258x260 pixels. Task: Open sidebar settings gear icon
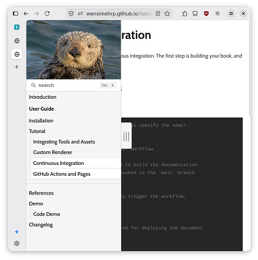pos(17,243)
